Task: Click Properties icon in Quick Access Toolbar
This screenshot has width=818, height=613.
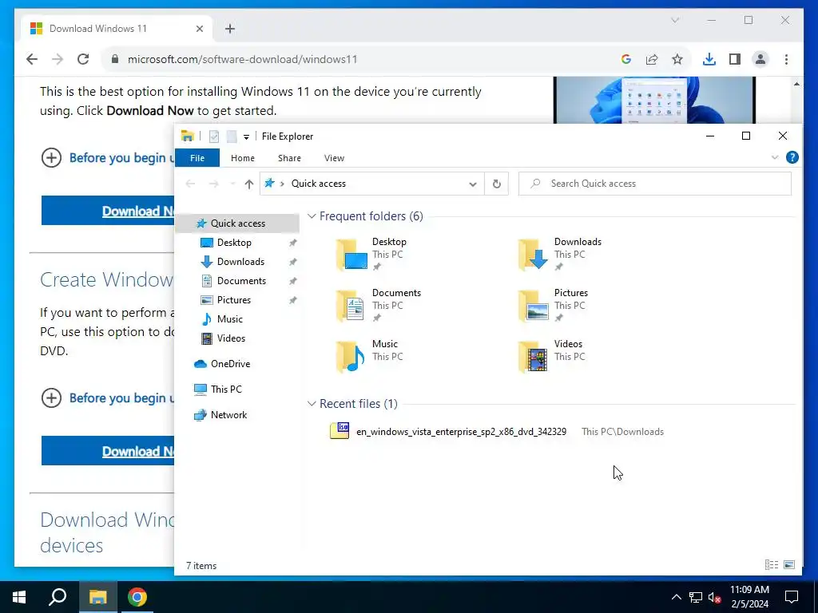Action: (x=214, y=136)
